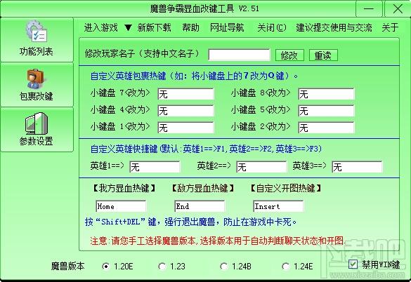Click the 英雄3 hotkey field
The width and height of the screenshot is (411, 282).
(357, 167)
